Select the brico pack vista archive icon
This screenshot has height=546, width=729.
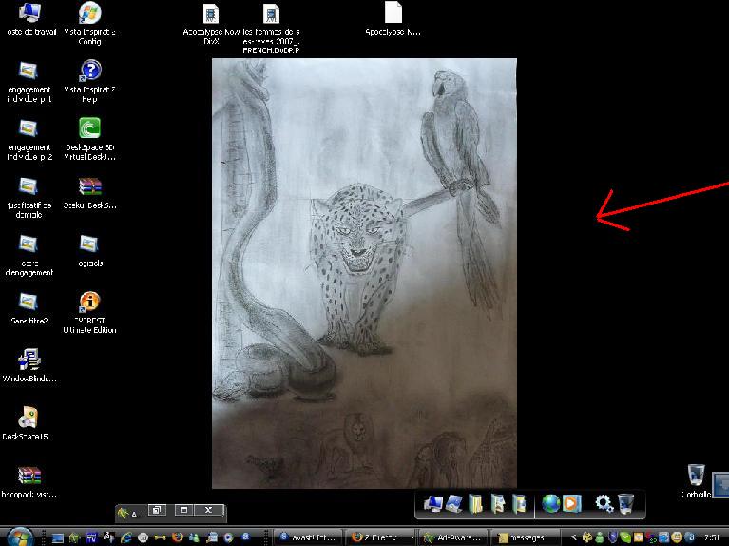(29, 481)
